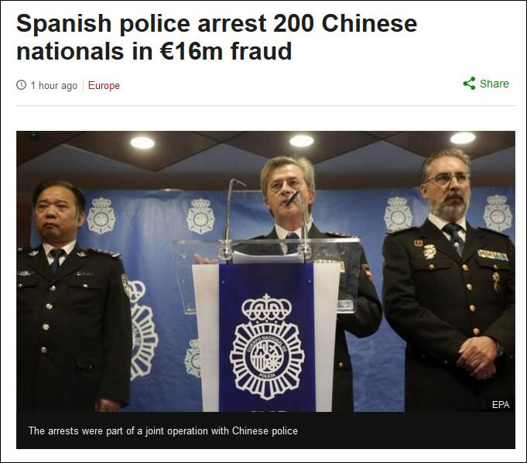Open the Europe section link
The width and height of the screenshot is (527, 463).
[x=104, y=85]
